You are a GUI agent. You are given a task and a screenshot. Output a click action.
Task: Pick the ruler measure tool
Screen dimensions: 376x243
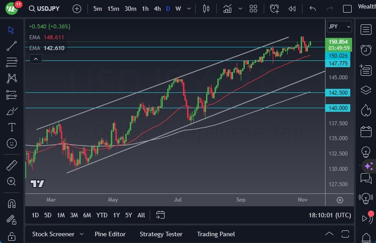[x=12, y=165]
